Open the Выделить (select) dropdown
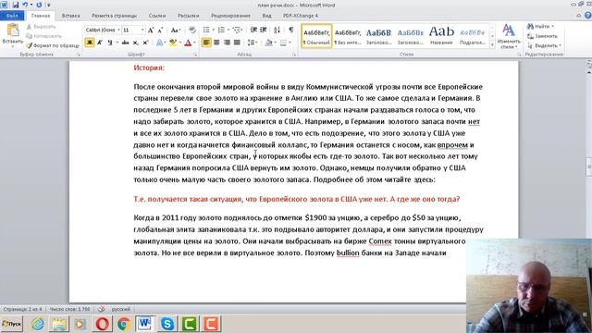The image size is (592, 333). [x=544, y=45]
